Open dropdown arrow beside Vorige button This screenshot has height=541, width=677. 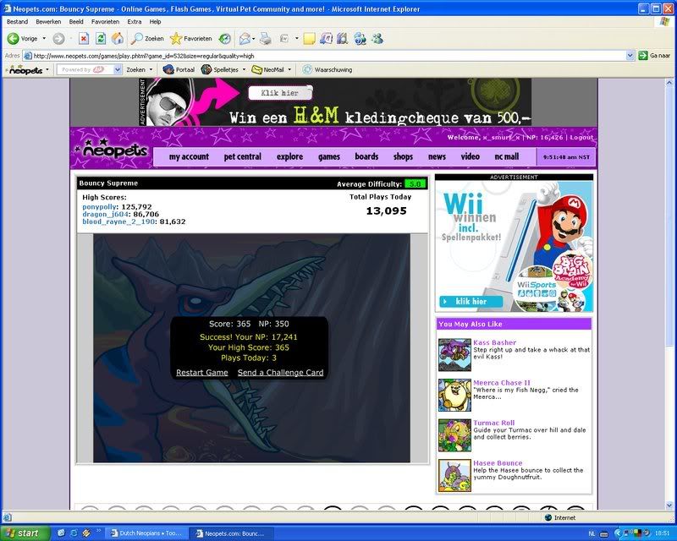click(x=44, y=39)
